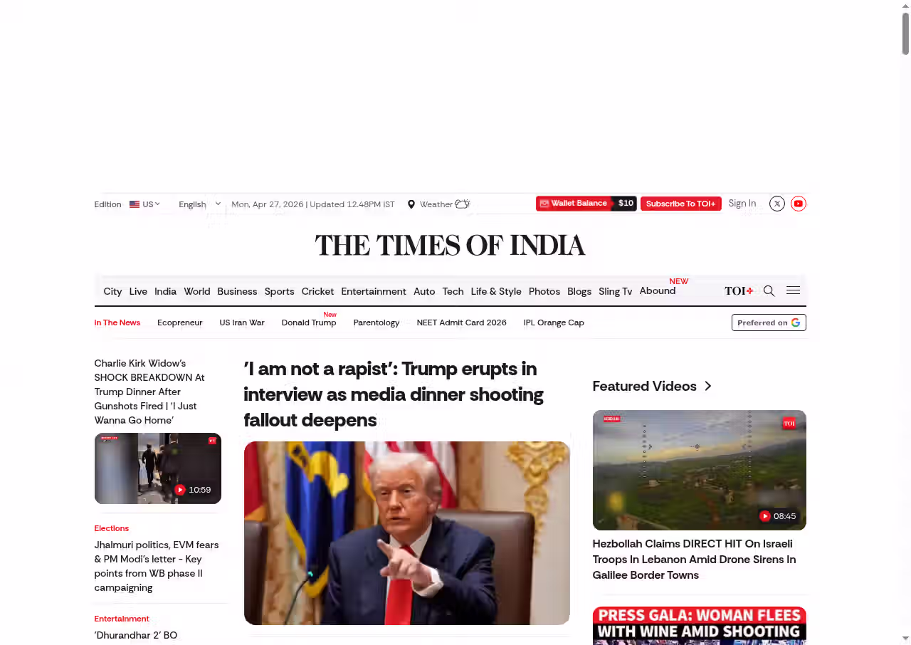Viewport: 911px width, 645px height.
Task: Open the search magnifier icon
Action: point(769,290)
